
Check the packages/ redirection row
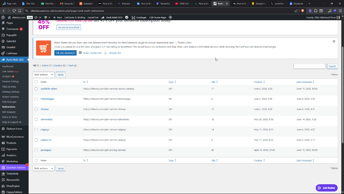click(x=36, y=150)
